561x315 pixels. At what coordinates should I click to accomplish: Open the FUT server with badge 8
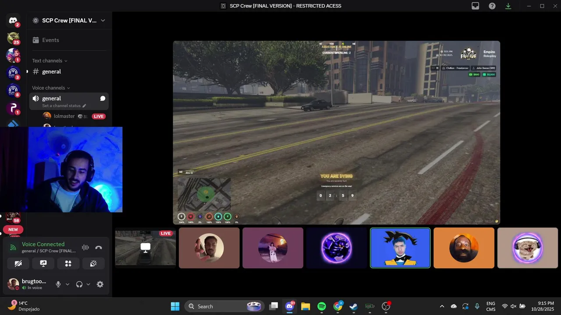point(13,91)
